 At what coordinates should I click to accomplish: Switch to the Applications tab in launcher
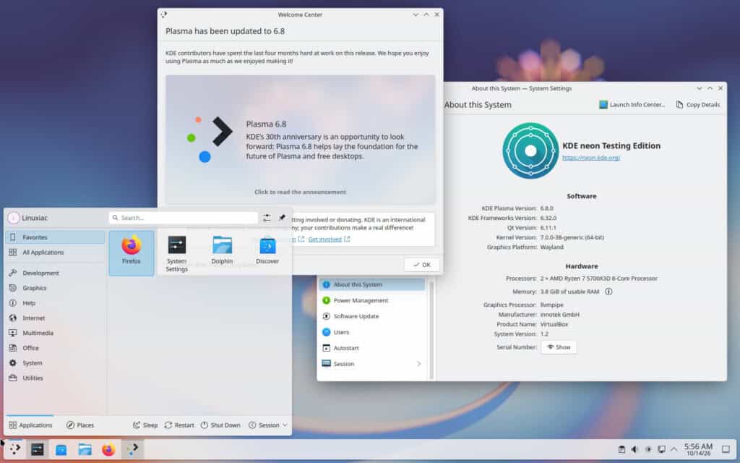[x=30, y=425]
